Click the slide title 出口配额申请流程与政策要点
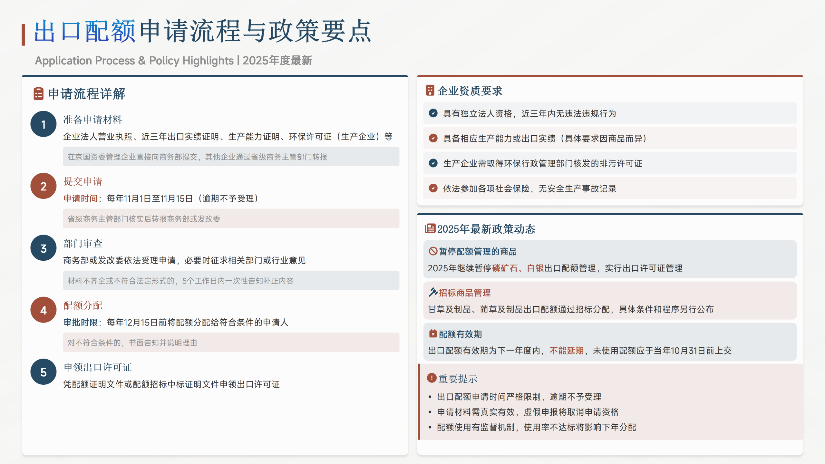Viewport: 825px width, 464px height. [203, 31]
